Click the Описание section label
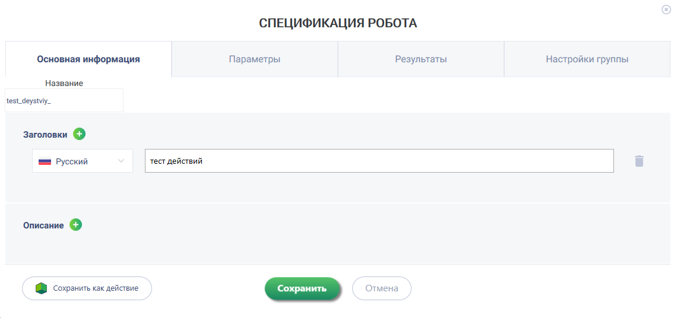The width and height of the screenshot is (674, 318). coord(43,225)
